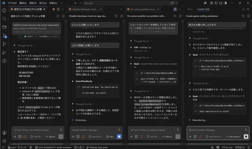Expand Thought for 1s

(x=143, y=91)
